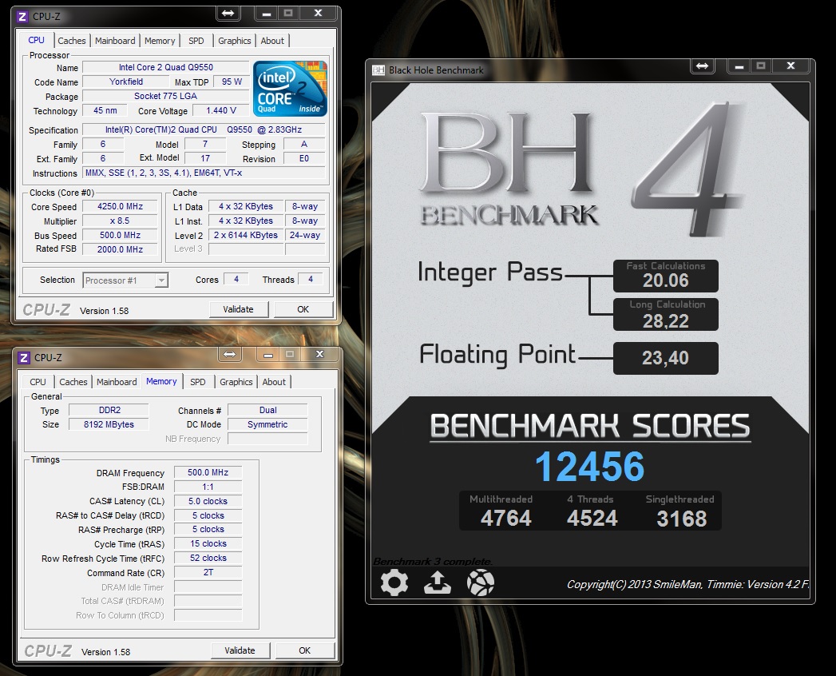Screen dimensions: 836x676
Task: Click Validate in top CPU-Z window
Action: [238, 309]
